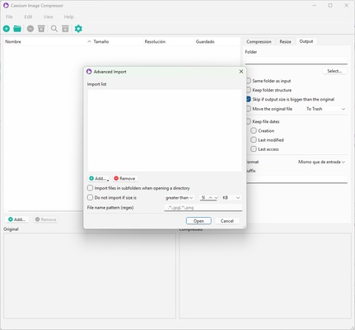Image resolution: width=355 pixels, height=330 pixels.
Task: Toggle Do not import if size is checkbox
Action: click(x=90, y=197)
